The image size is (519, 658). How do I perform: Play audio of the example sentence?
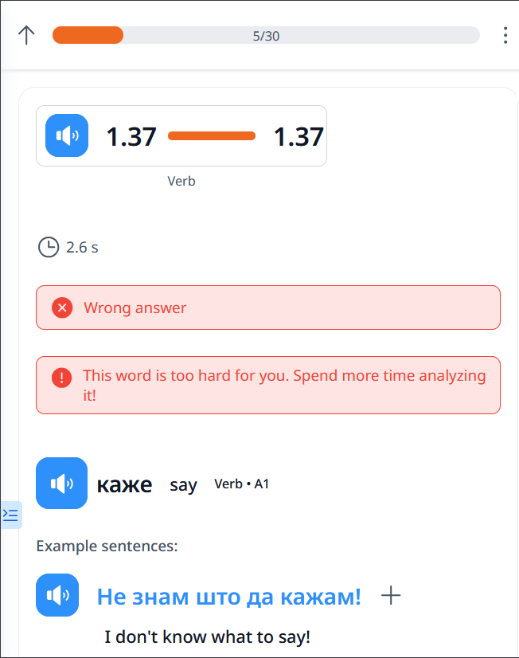(57, 595)
